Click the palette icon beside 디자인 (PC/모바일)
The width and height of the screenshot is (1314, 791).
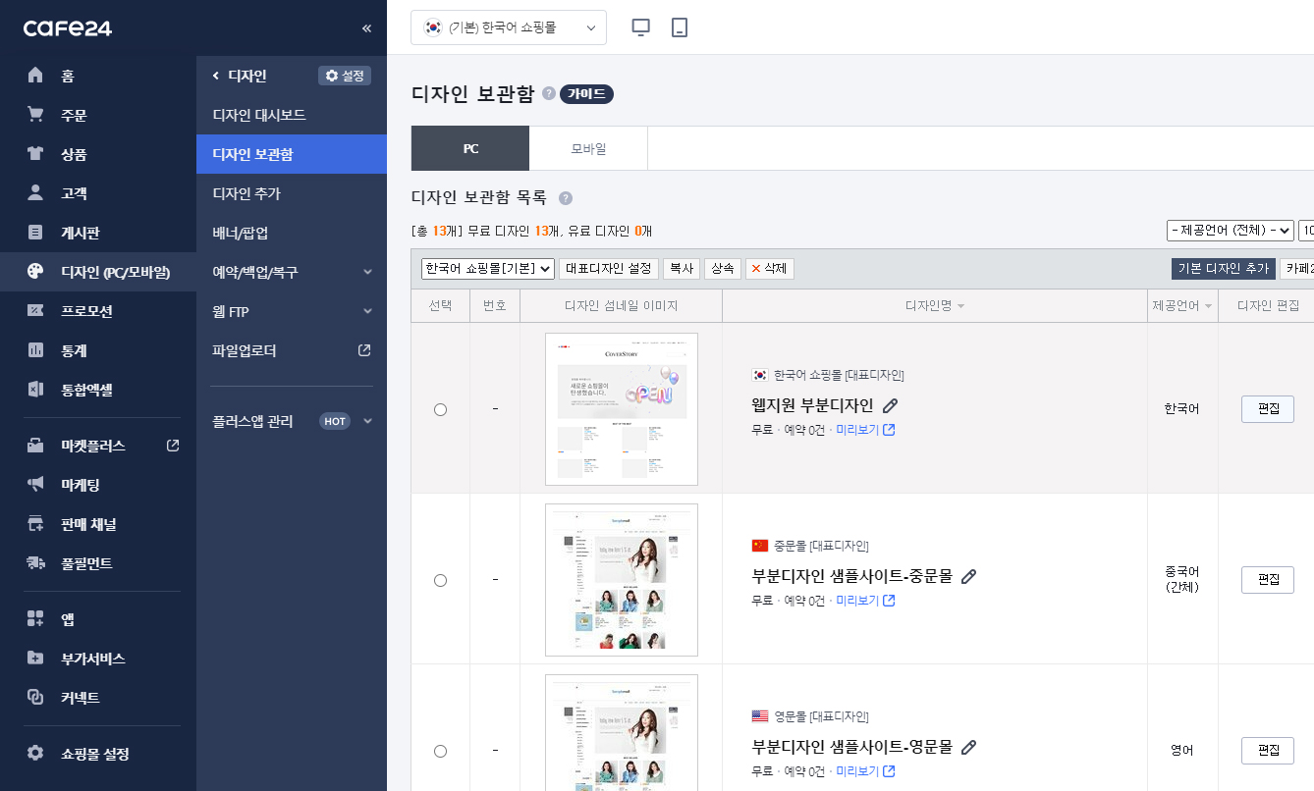pyautogui.click(x=35, y=272)
